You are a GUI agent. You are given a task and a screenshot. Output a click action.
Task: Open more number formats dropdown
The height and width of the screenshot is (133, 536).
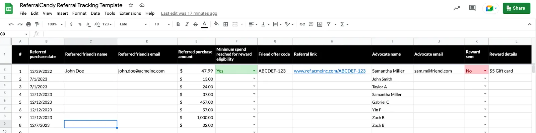[107, 24]
